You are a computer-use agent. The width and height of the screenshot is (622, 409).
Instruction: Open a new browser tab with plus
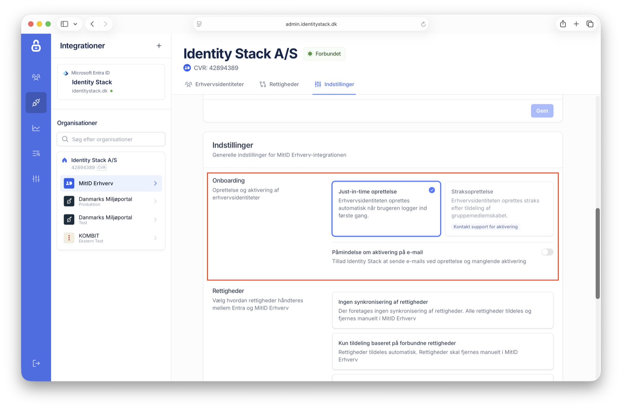[x=576, y=24]
